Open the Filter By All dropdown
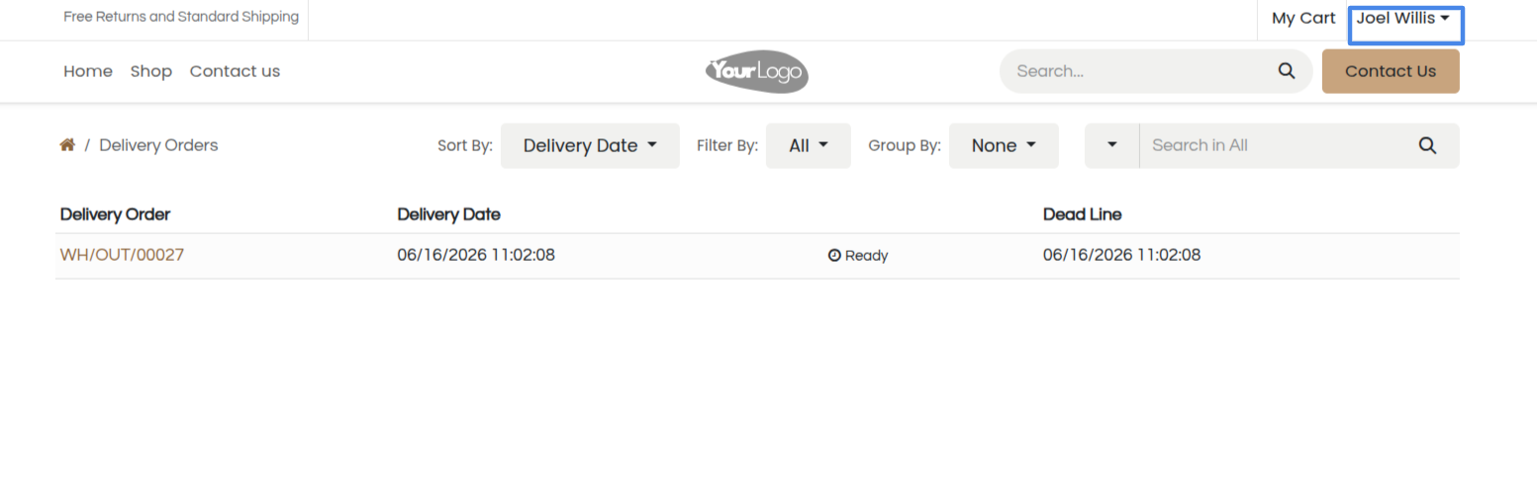This screenshot has width=1537, height=491. point(809,145)
